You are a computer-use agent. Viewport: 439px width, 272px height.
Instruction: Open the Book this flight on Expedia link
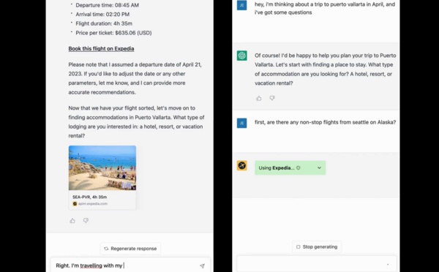[101, 49]
